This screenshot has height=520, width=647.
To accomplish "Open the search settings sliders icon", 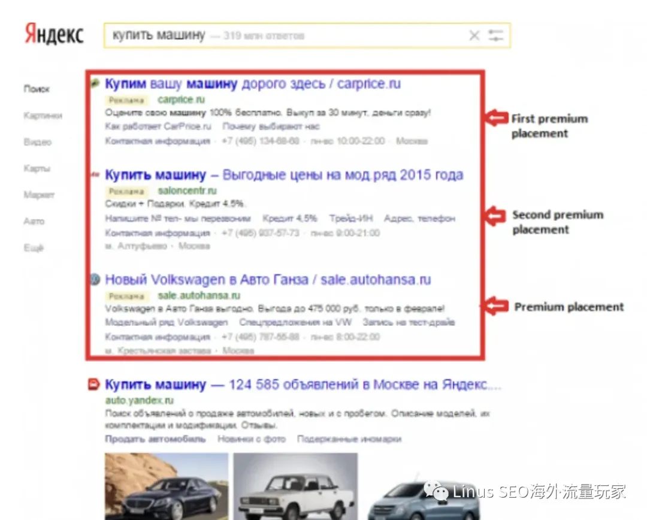I will [x=495, y=36].
